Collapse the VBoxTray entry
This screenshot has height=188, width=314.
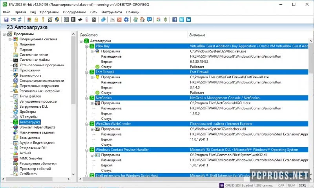[x=86, y=46]
